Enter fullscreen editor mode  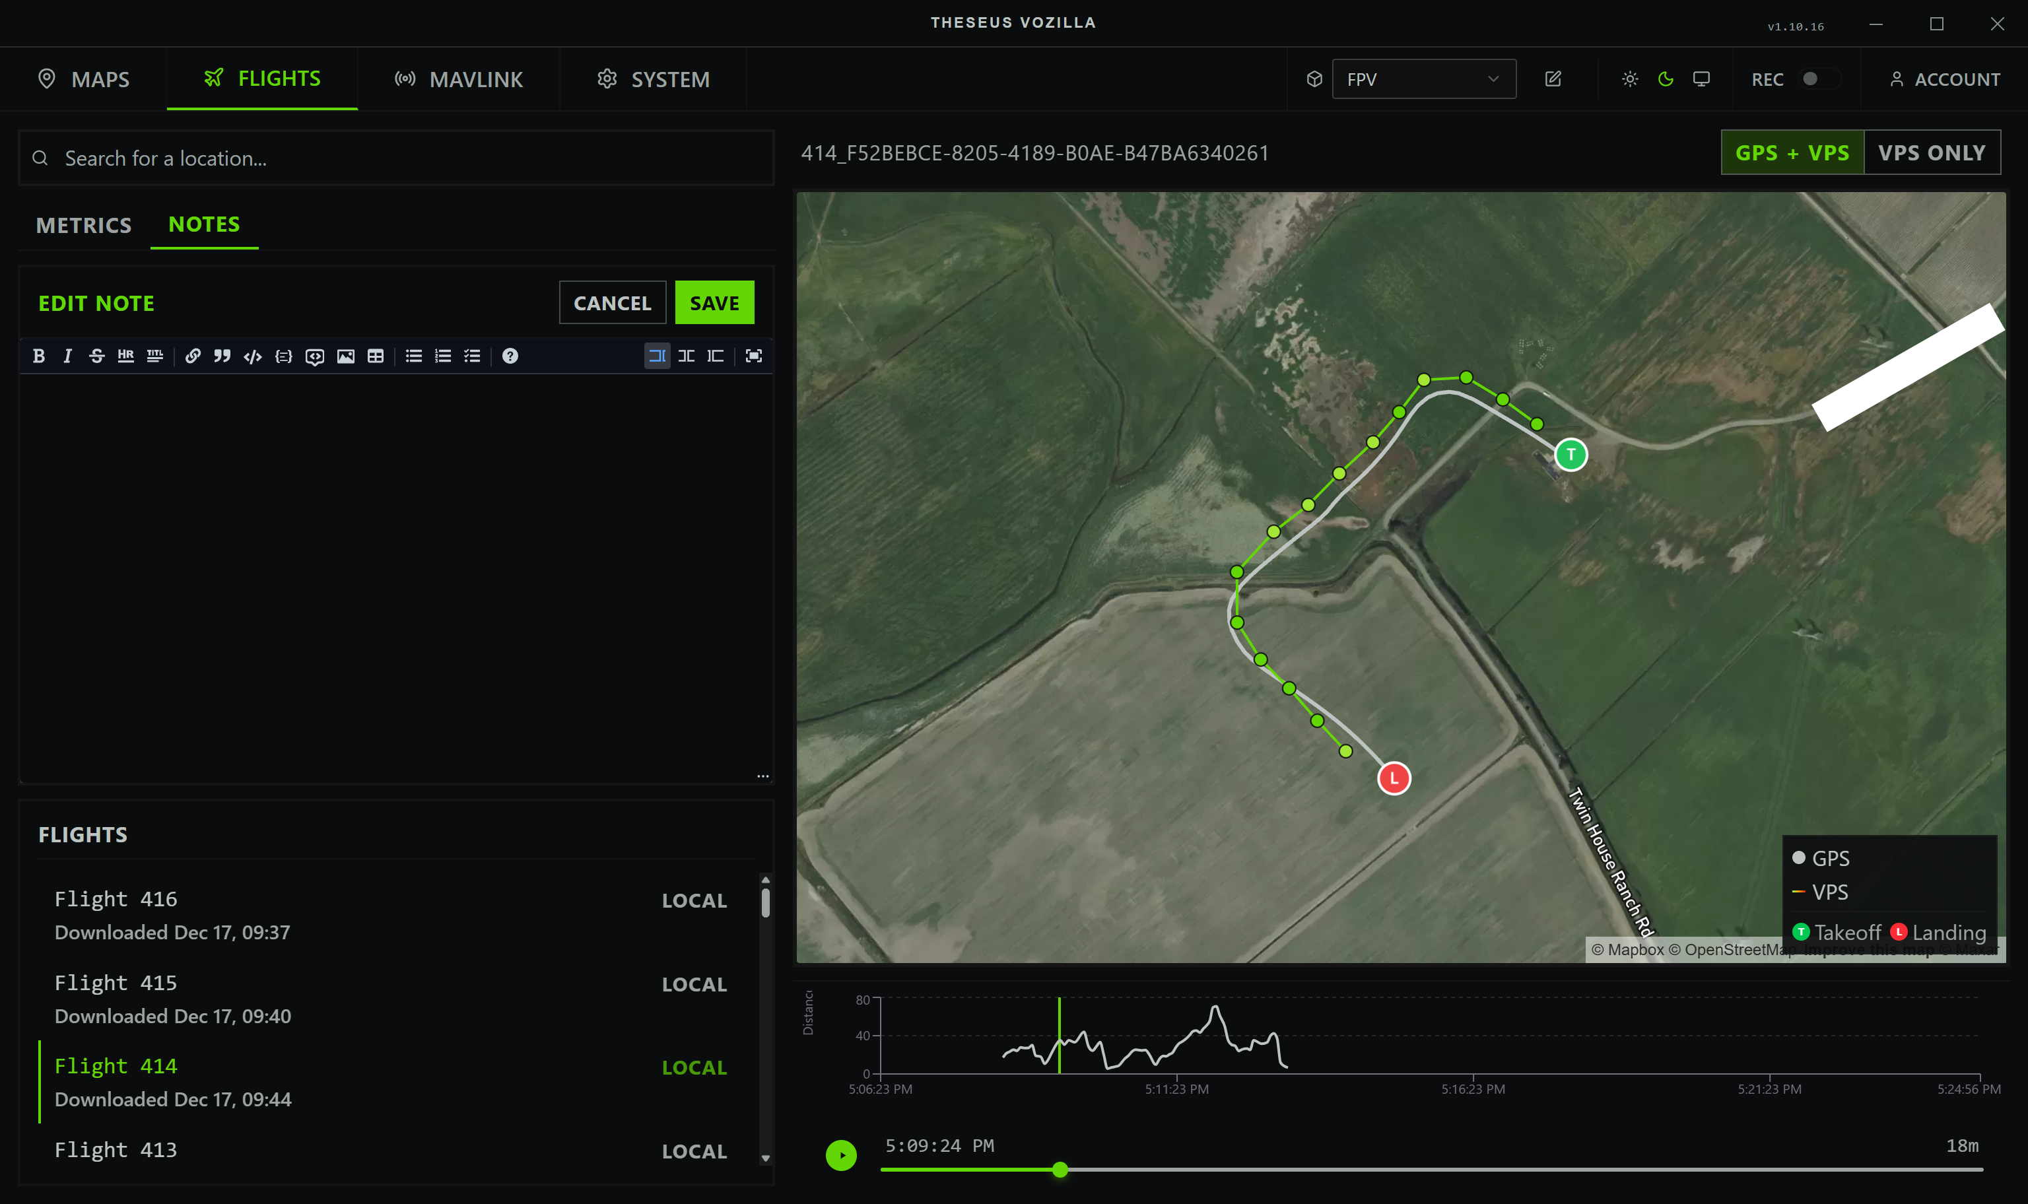click(x=754, y=355)
